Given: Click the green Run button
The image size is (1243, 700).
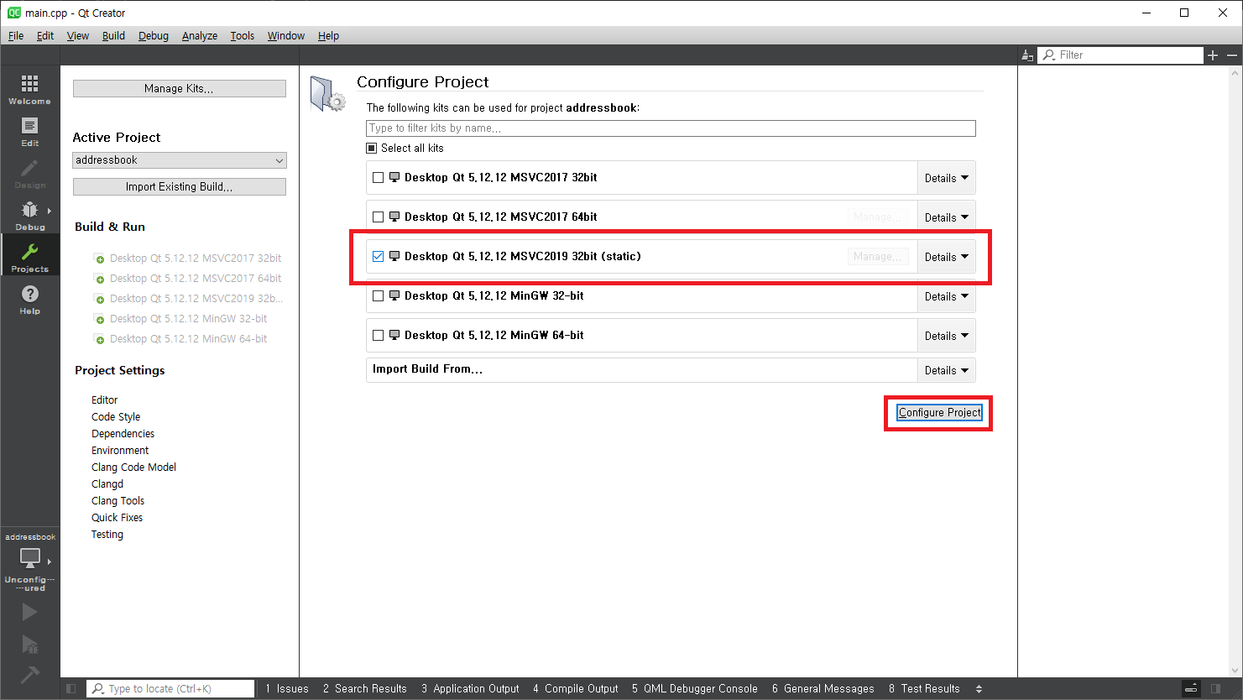Looking at the screenshot, I should [x=29, y=612].
